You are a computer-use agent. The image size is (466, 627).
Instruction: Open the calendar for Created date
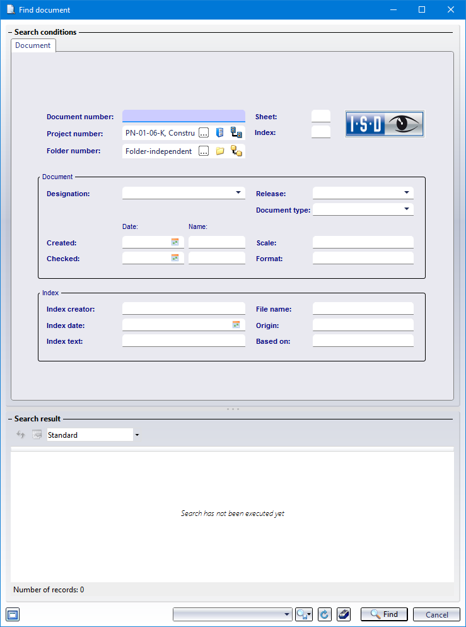coord(175,242)
